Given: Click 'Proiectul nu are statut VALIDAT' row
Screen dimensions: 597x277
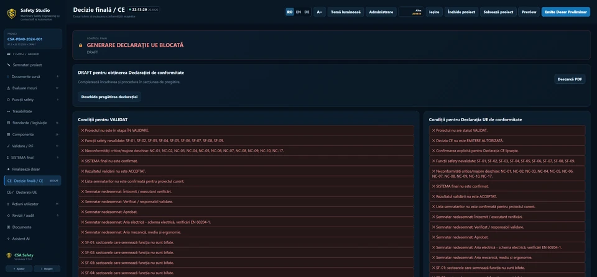Looking at the screenshot, I should [x=507, y=130].
